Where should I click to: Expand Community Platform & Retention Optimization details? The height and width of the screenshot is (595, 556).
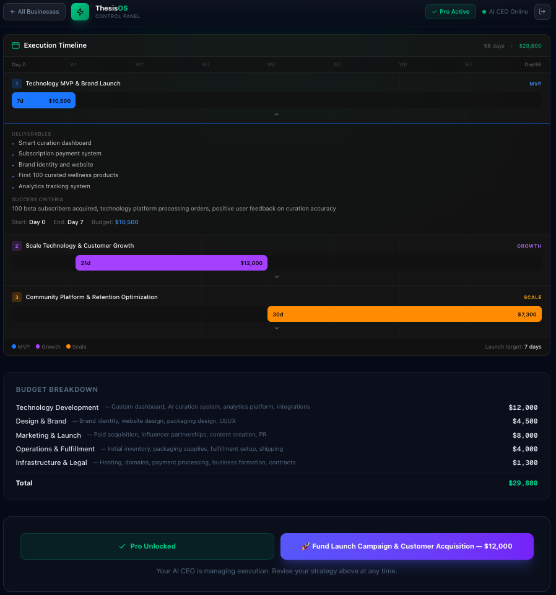(277, 328)
